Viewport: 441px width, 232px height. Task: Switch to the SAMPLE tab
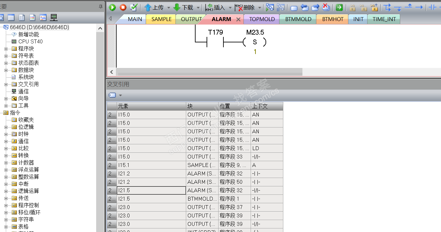(161, 19)
